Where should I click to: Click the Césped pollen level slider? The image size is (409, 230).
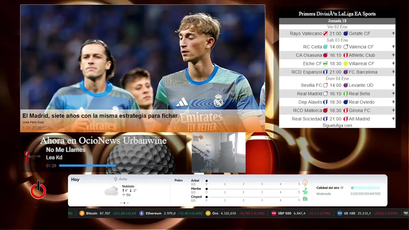253,197
